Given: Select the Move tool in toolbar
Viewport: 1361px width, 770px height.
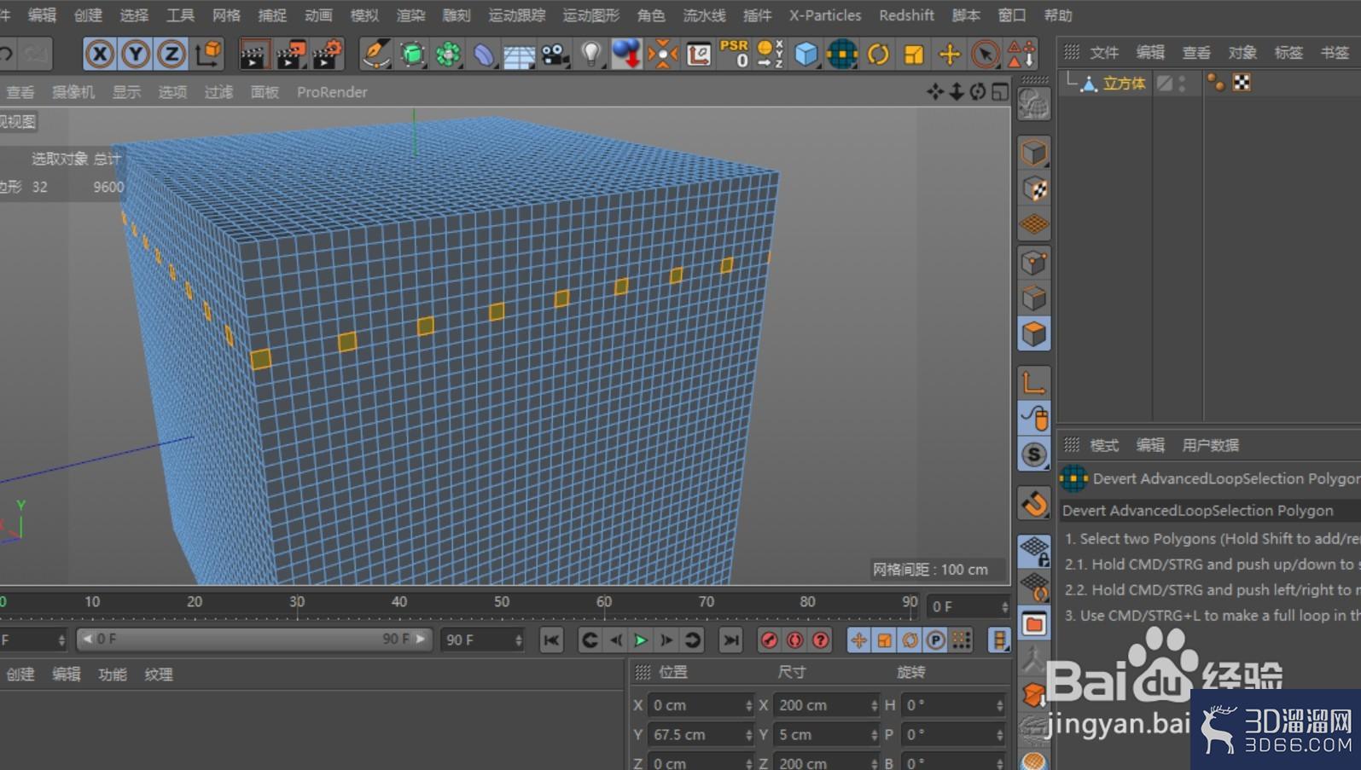Looking at the screenshot, I should [x=949, y=55].
